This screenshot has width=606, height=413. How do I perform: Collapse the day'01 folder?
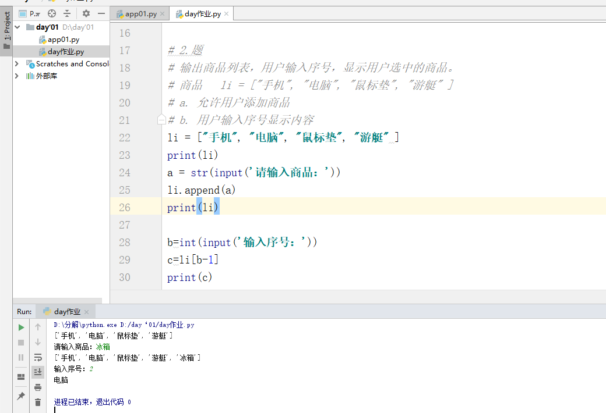pos(16,26)
